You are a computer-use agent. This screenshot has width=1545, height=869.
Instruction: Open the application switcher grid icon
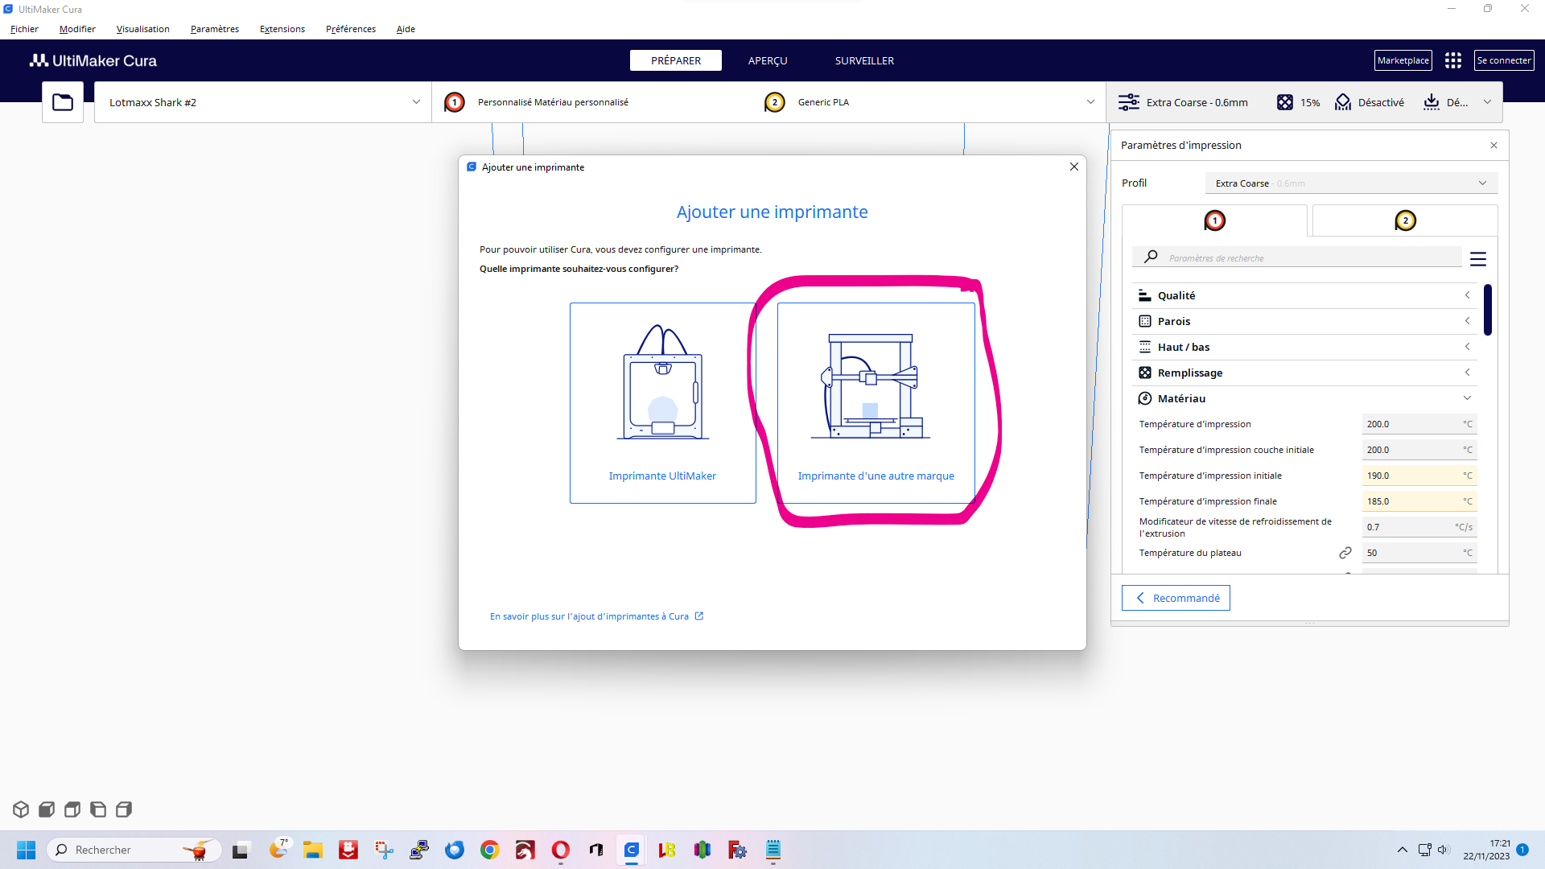click(x=1452, y=60)
